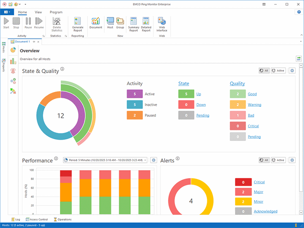Image resolution: width=304 pixels, height=228 pixels.
Task: Click the swap arrows icon beside Overview
Action: click(299, 59)
